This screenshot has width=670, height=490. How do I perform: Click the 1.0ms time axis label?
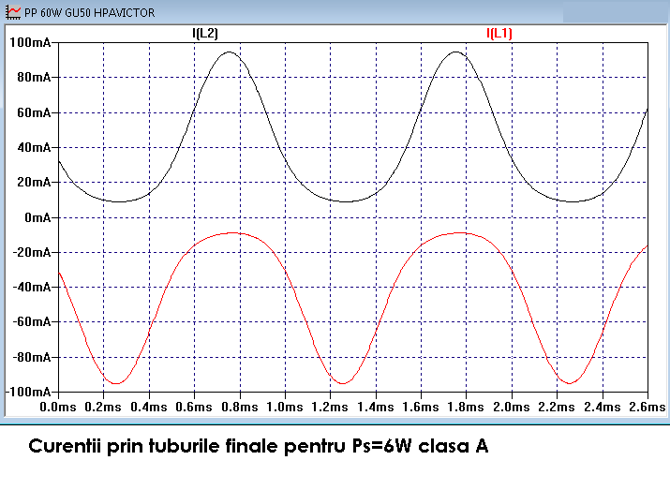285,408
